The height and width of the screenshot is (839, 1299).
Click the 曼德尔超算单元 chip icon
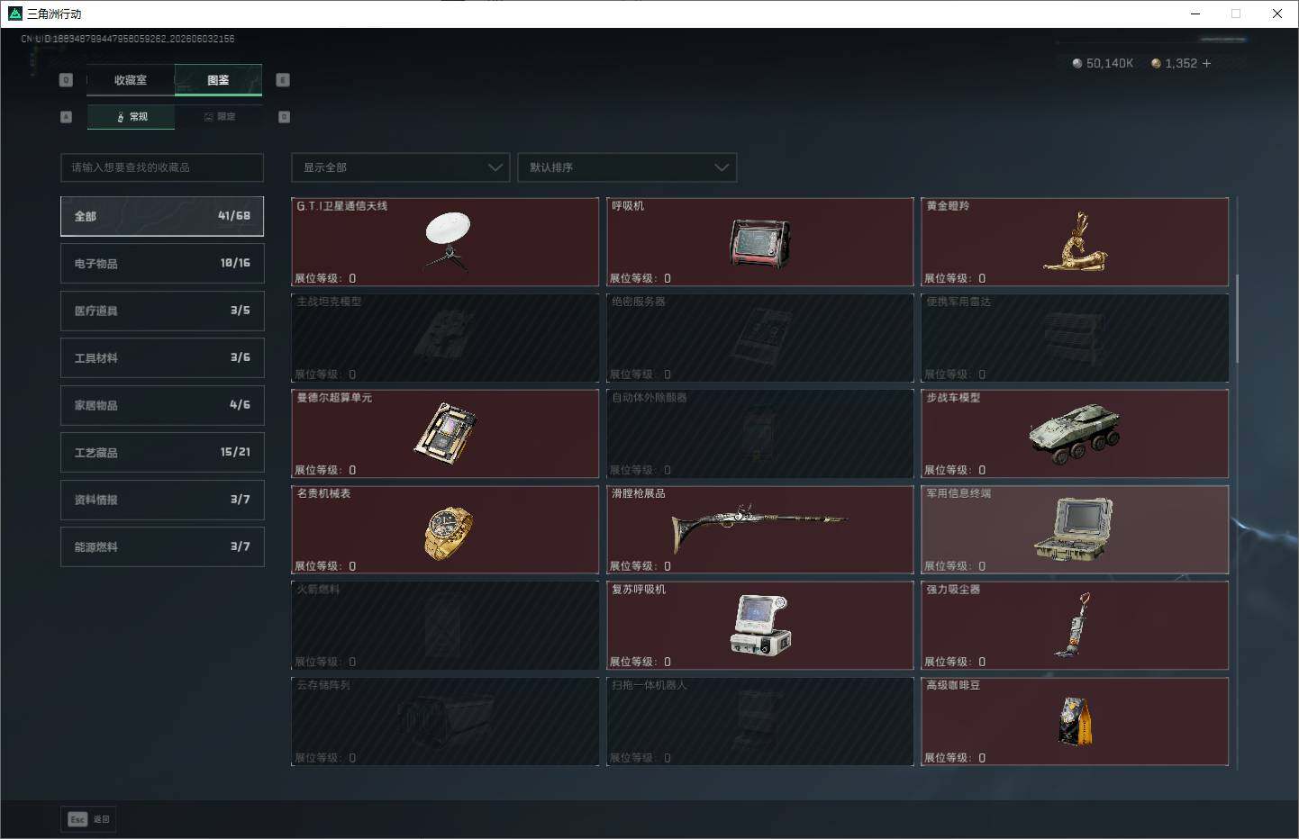(445, 434)
